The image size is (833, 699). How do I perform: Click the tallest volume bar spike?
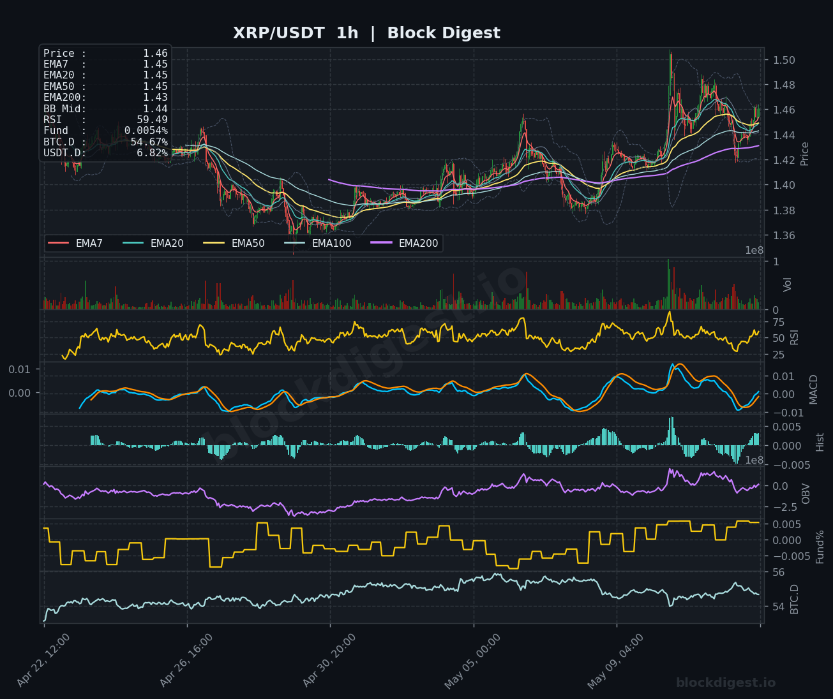click(668, 284)
